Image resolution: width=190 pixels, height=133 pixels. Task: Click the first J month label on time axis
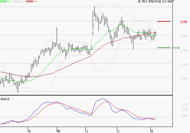click(x=87, y=131)
